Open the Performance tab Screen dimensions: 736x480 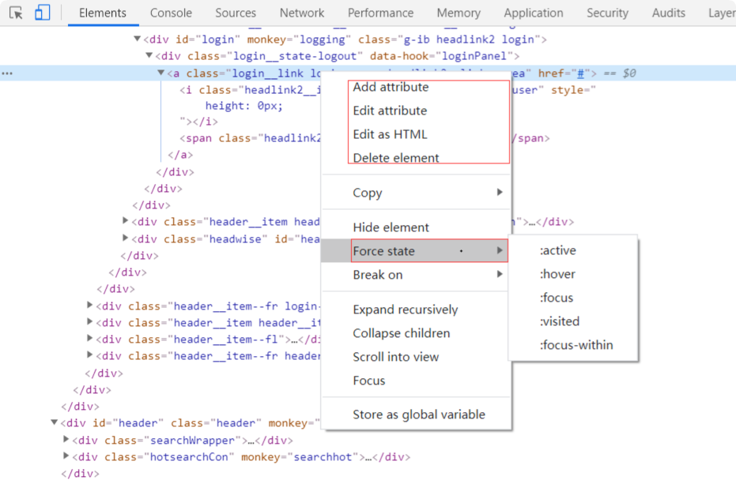pos(380,13)
